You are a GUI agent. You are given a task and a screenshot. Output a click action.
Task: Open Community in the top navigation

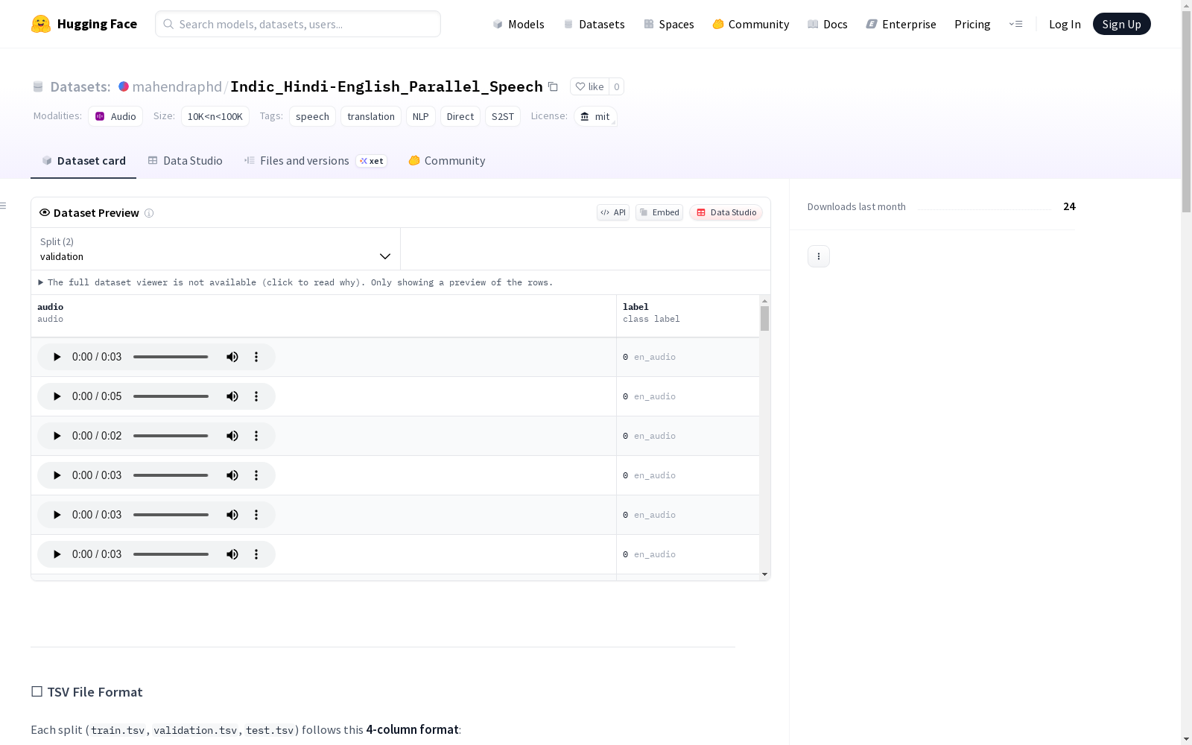[751, 24]
